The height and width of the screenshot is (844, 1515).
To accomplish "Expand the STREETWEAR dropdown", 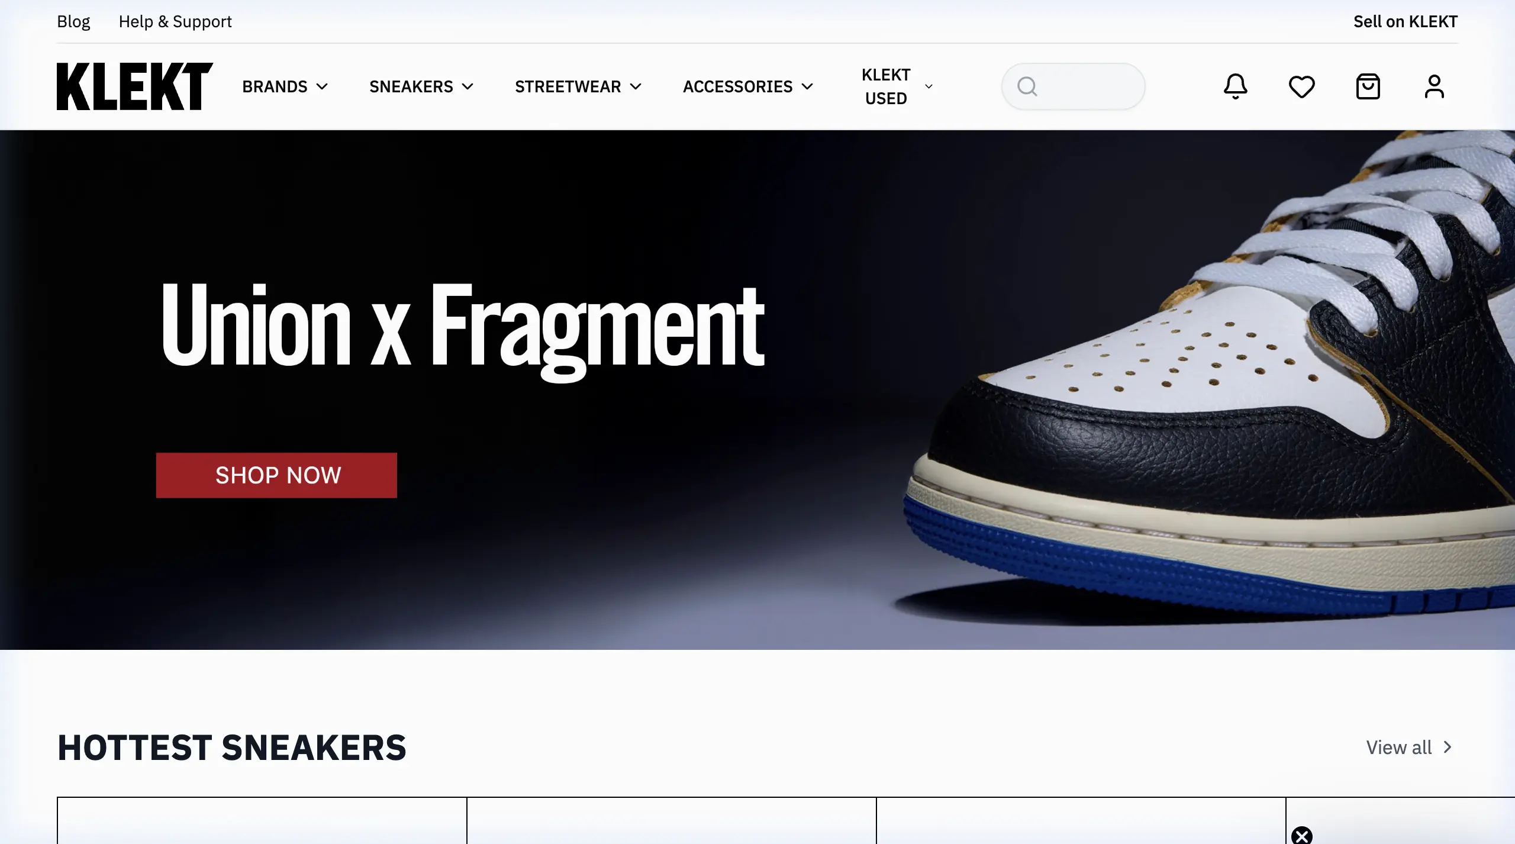I will tap(578, 86).
